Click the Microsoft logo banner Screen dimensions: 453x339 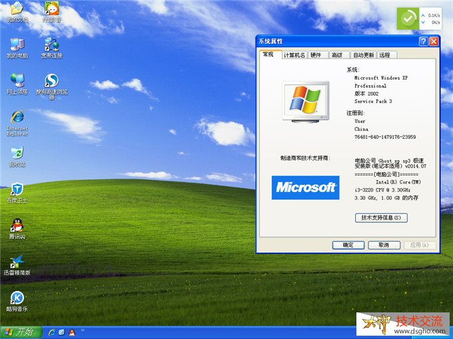(x=305, y=187)
